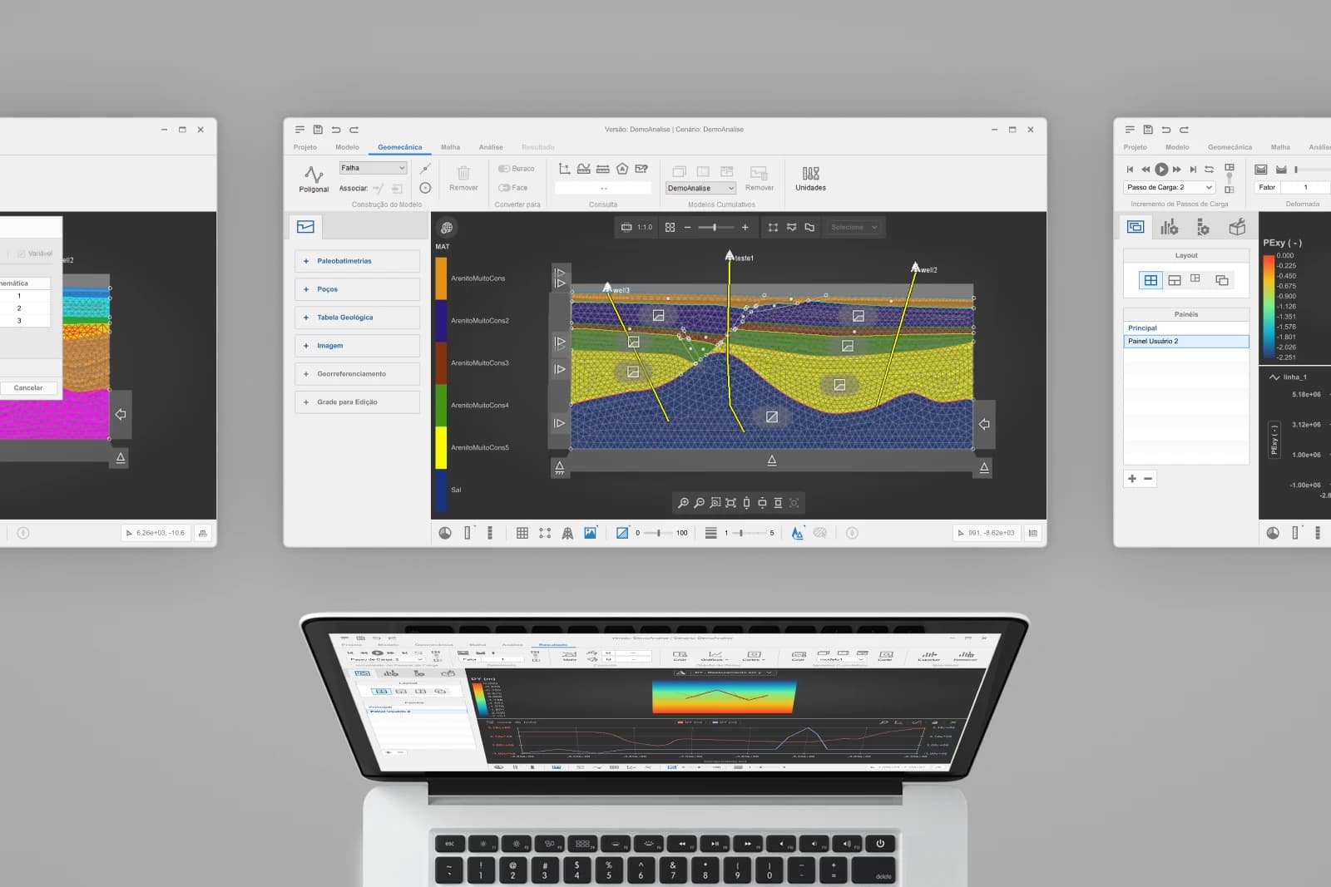Click the fast forward step button
Viewport: 1331px width, 887px height.
point(1177,169)
